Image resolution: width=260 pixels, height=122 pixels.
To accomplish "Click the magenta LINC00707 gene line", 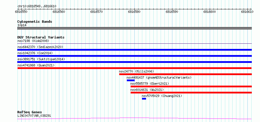I will 134,119.
